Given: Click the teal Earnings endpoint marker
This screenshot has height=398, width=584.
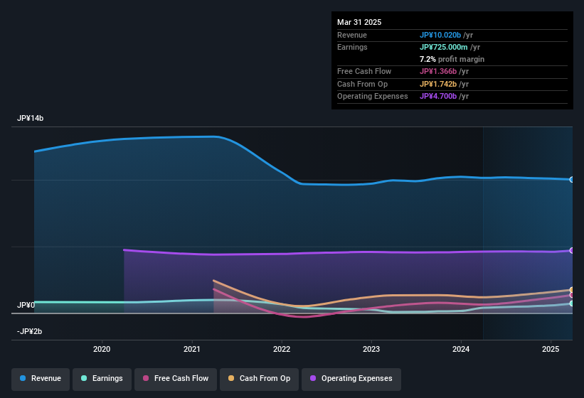Looking at the screenshot, I should pos(572,303).
